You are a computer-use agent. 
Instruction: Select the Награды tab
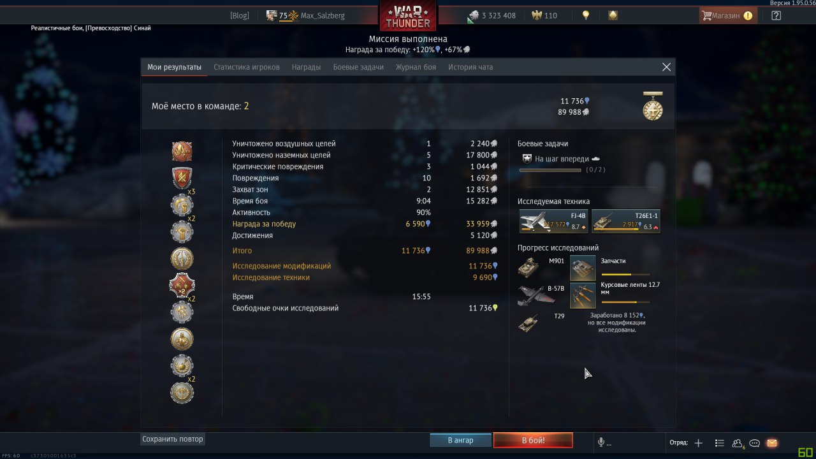[x=306, y=67]
